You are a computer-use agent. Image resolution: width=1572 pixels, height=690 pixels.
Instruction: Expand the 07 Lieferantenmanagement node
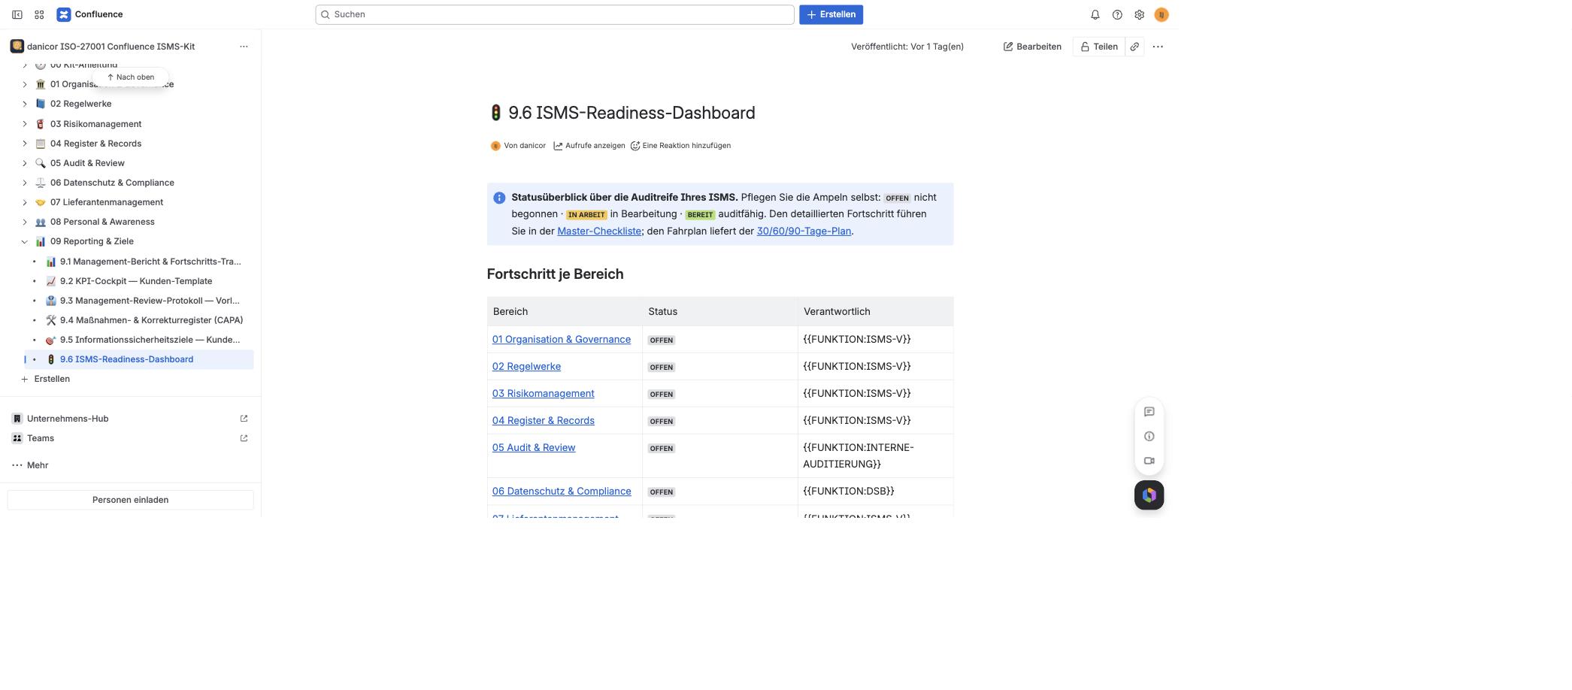pyautogui.click(x=24, y=202)
